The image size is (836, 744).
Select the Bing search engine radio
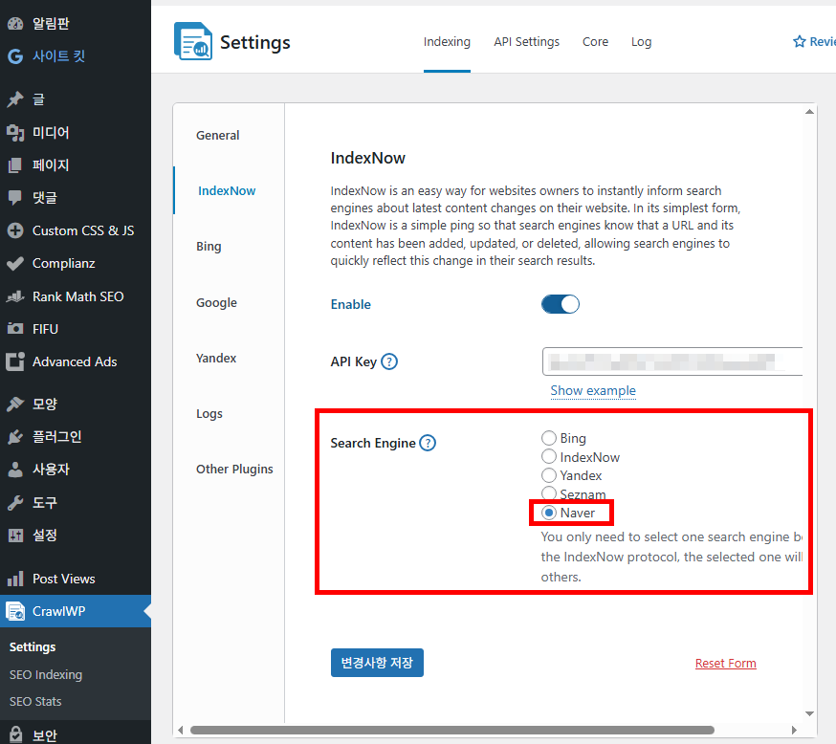point(549,438)
